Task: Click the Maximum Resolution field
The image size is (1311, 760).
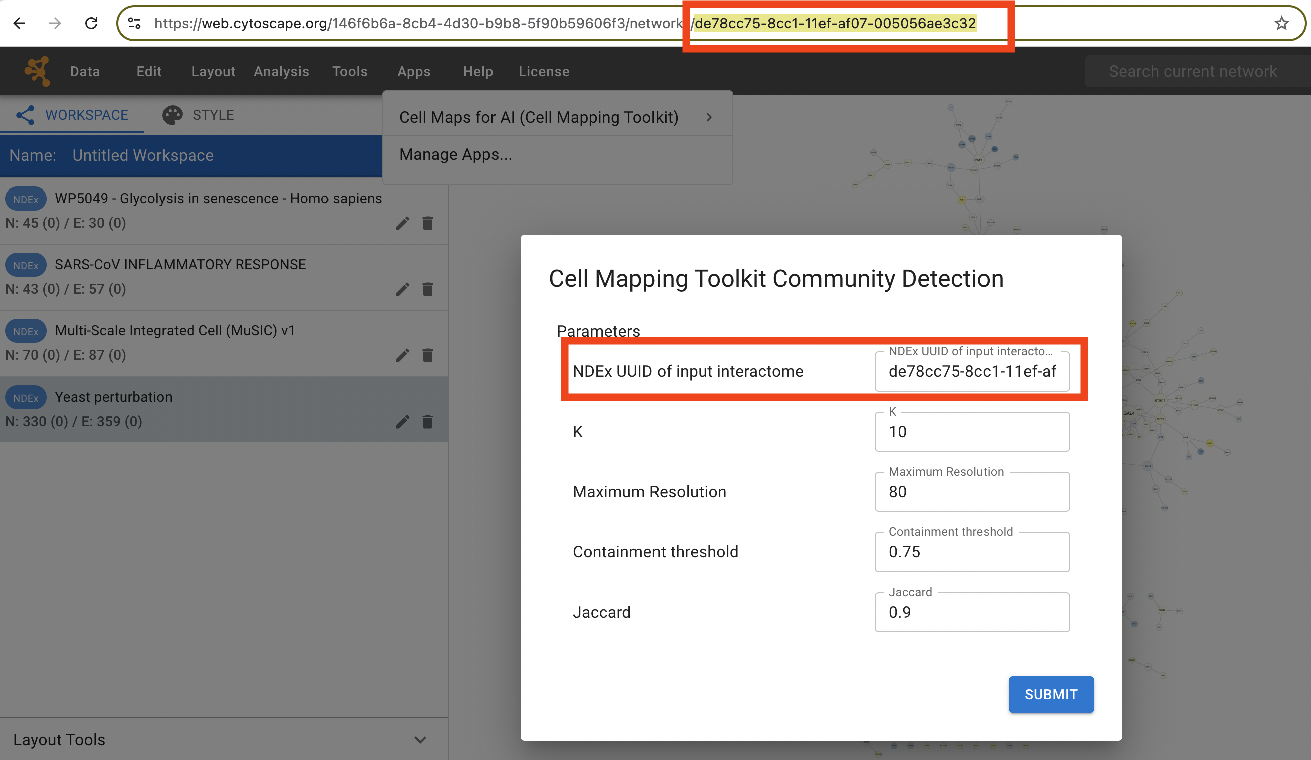Action: click(x=972, y=492)
